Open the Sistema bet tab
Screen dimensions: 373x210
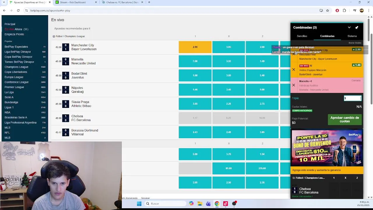click(x=352, y=36)
